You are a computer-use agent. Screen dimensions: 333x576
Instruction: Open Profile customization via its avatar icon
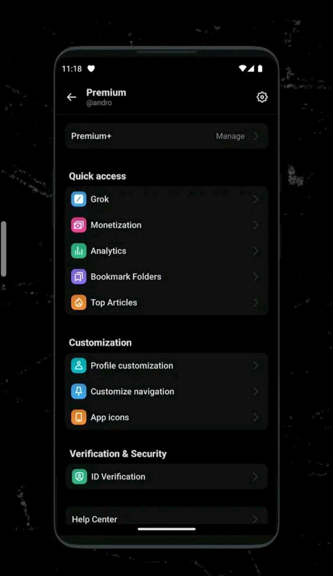79,365
